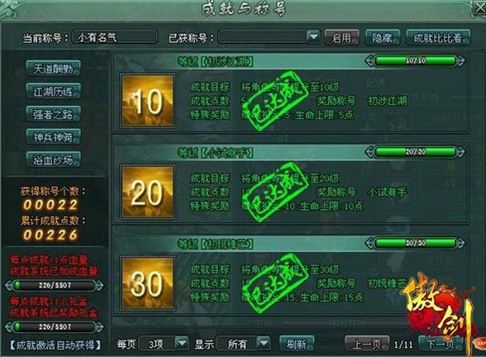Click right arrow of 30/30 progress bar

(x=461, y=243)
